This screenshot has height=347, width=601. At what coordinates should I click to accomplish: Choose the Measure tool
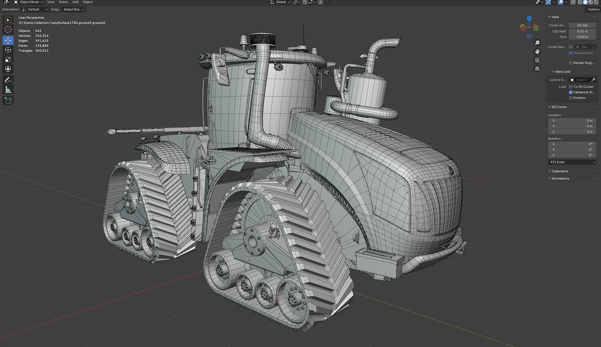pyautogui.click(x=8, y=90)
